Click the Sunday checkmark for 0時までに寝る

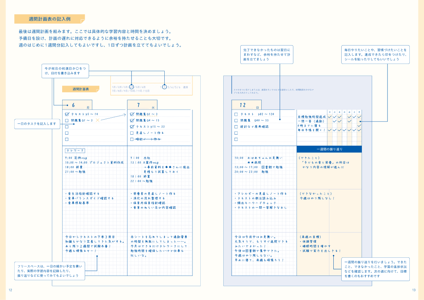click(359, 126)
